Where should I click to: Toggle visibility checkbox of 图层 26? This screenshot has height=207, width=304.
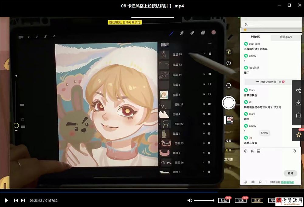tap(209, 162)
